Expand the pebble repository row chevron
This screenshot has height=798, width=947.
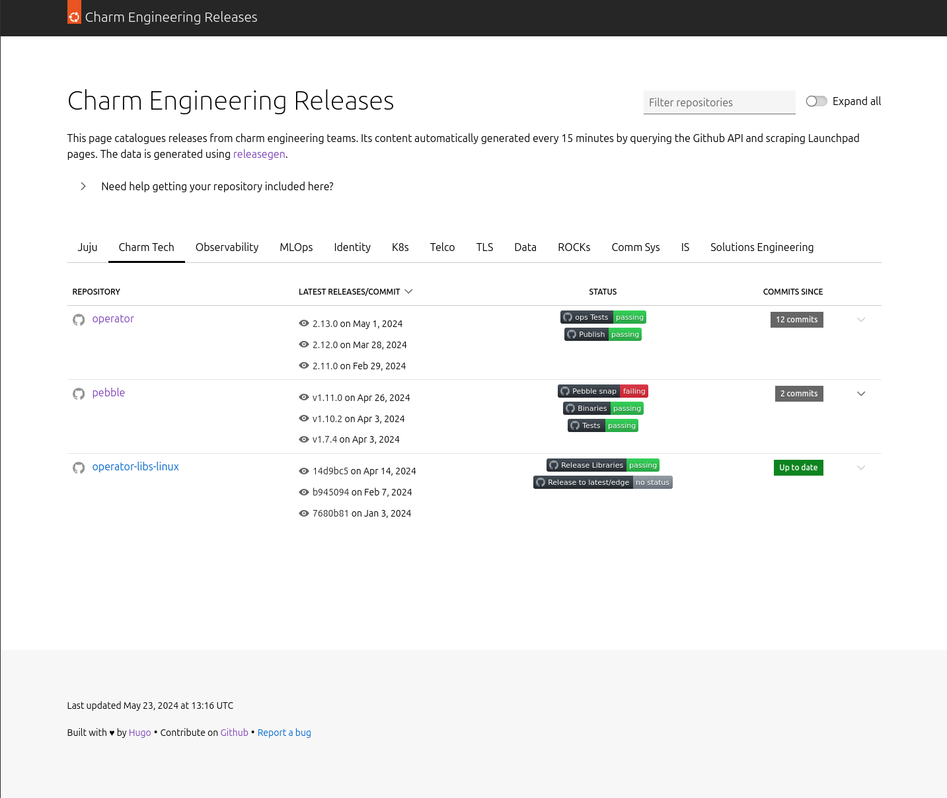click(861, 394)
